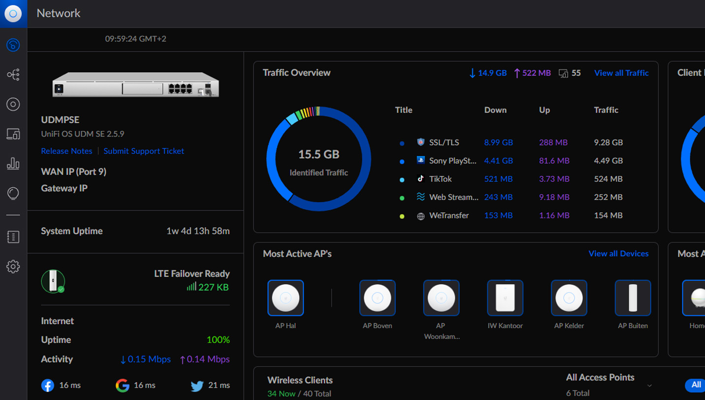Select the AP Buiten access point icon

click(x=633, y=298)
